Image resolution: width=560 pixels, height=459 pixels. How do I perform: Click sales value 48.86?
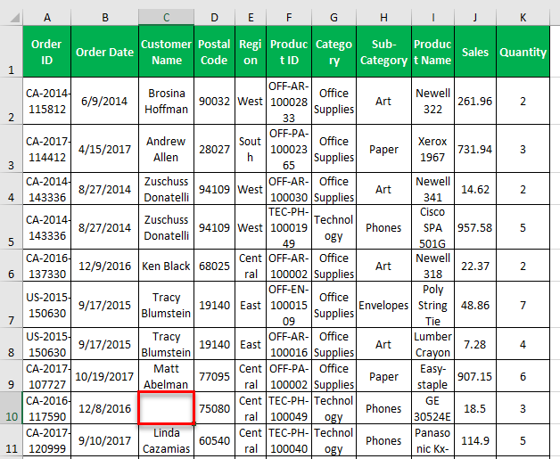point(475,304)
